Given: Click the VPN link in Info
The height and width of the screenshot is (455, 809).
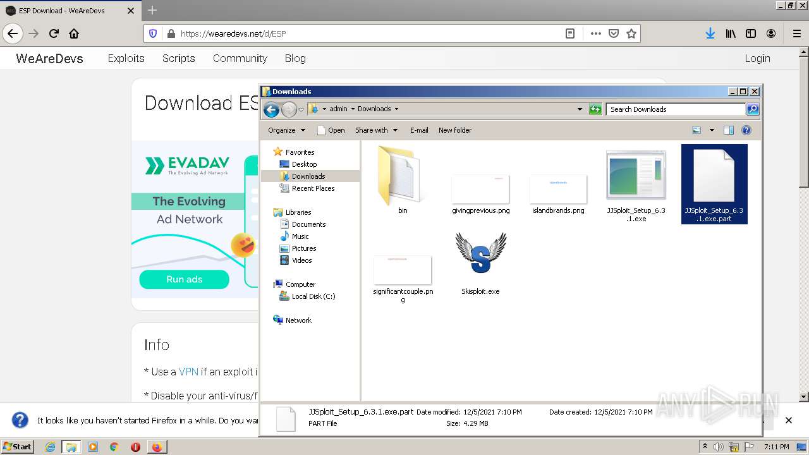Looking at the screenshot, I should pos(188,372).
